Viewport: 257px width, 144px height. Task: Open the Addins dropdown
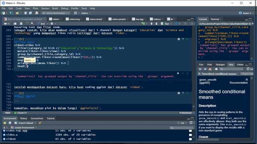(86, 13)
